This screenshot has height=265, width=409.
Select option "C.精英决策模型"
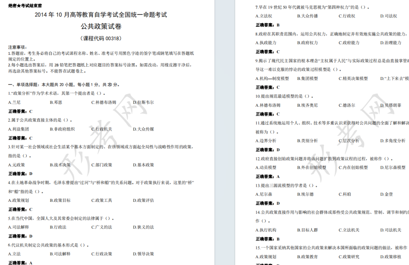click(353, 78)
